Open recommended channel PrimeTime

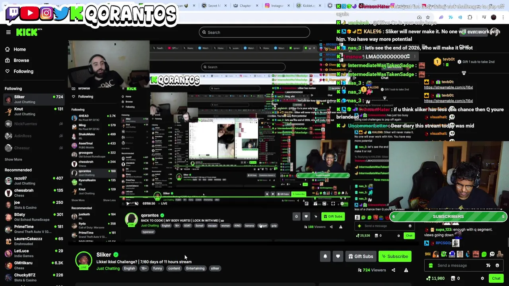pyautogui.click(x=34, y=229)
